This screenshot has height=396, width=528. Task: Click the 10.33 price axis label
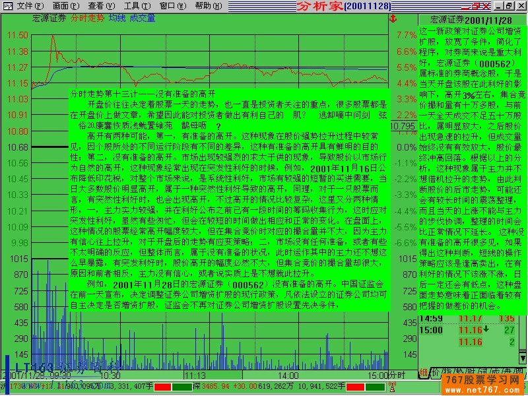[18, 195]
